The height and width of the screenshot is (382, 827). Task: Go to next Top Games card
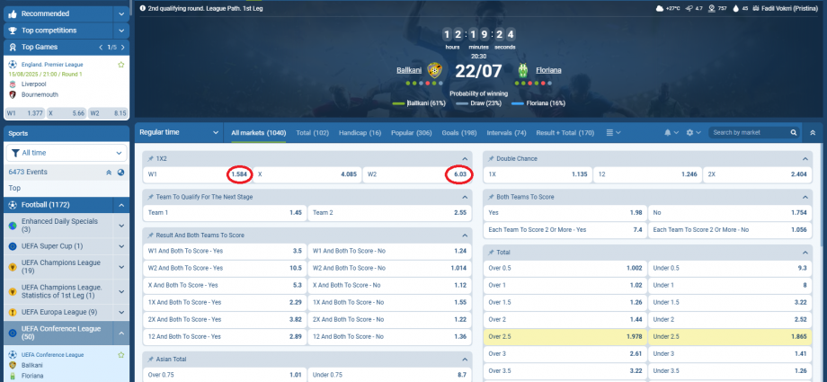(123, 48)
